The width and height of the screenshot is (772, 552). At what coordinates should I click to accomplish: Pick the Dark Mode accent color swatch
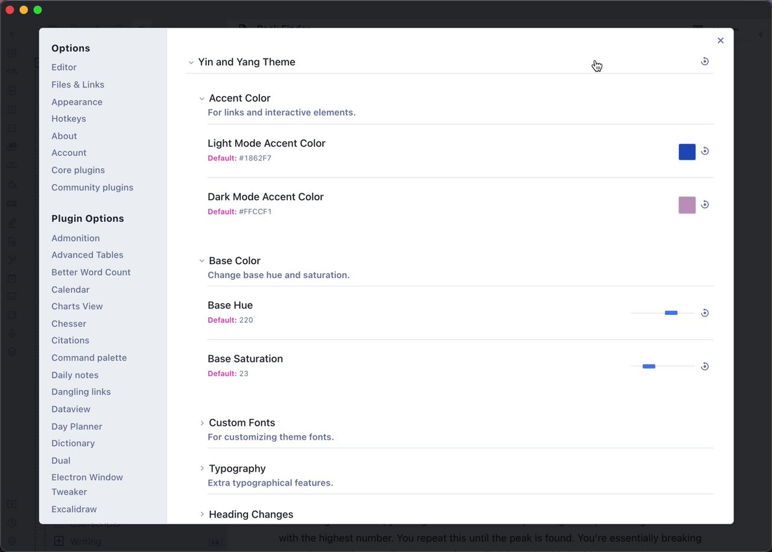pyautogui.click(x=687, y=205)
